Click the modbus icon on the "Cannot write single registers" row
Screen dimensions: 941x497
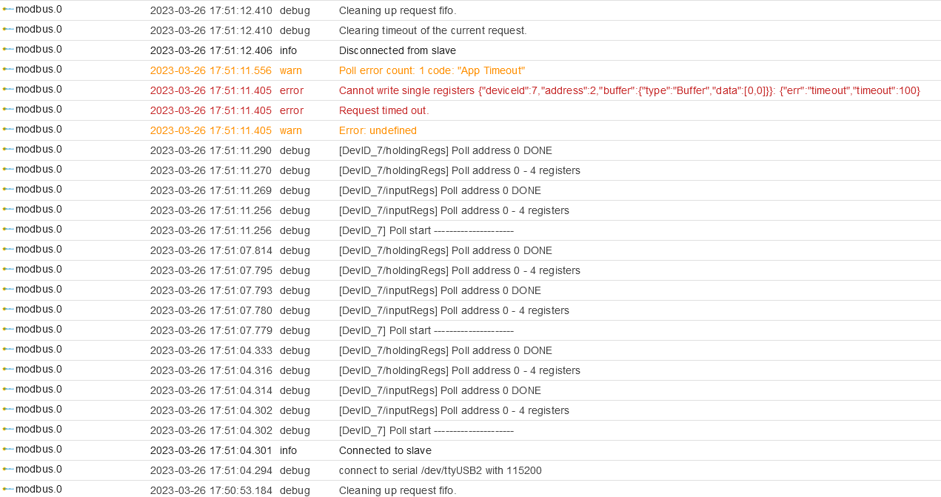pyautogui.click(x=8, y=90)
